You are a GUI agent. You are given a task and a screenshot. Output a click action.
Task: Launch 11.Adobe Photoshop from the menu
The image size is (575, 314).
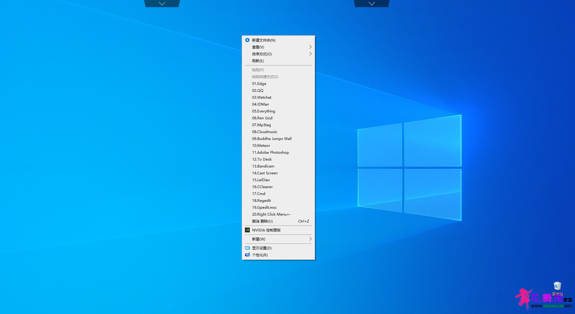point(278,152)
